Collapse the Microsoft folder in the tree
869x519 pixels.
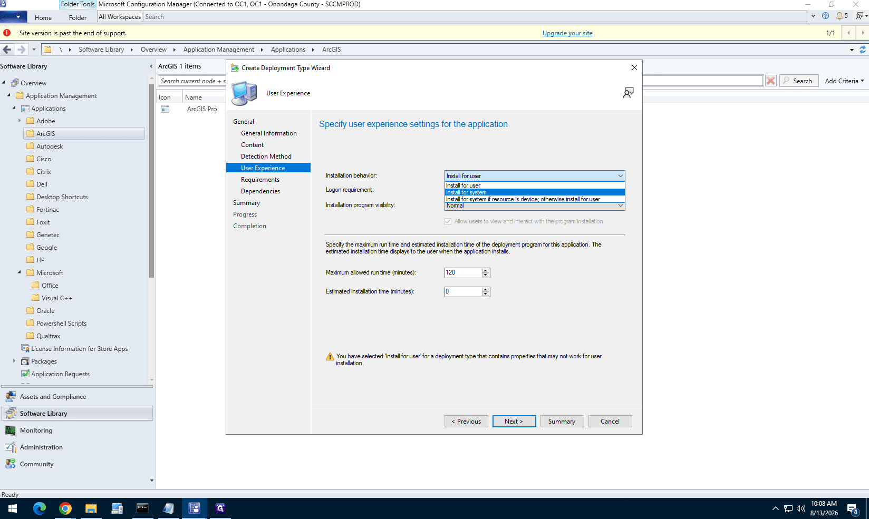click(20, 272)
